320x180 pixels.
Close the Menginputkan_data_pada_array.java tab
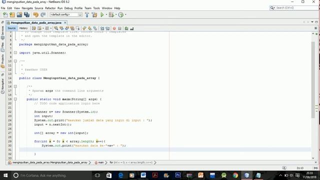point(65,22)
